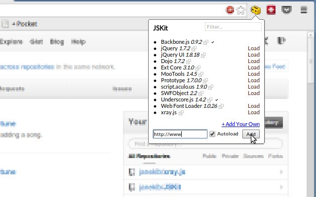The height and width of the screenshot is (197, 316).
Task: Open Web Font Loader external link icon
Action: 221,106
